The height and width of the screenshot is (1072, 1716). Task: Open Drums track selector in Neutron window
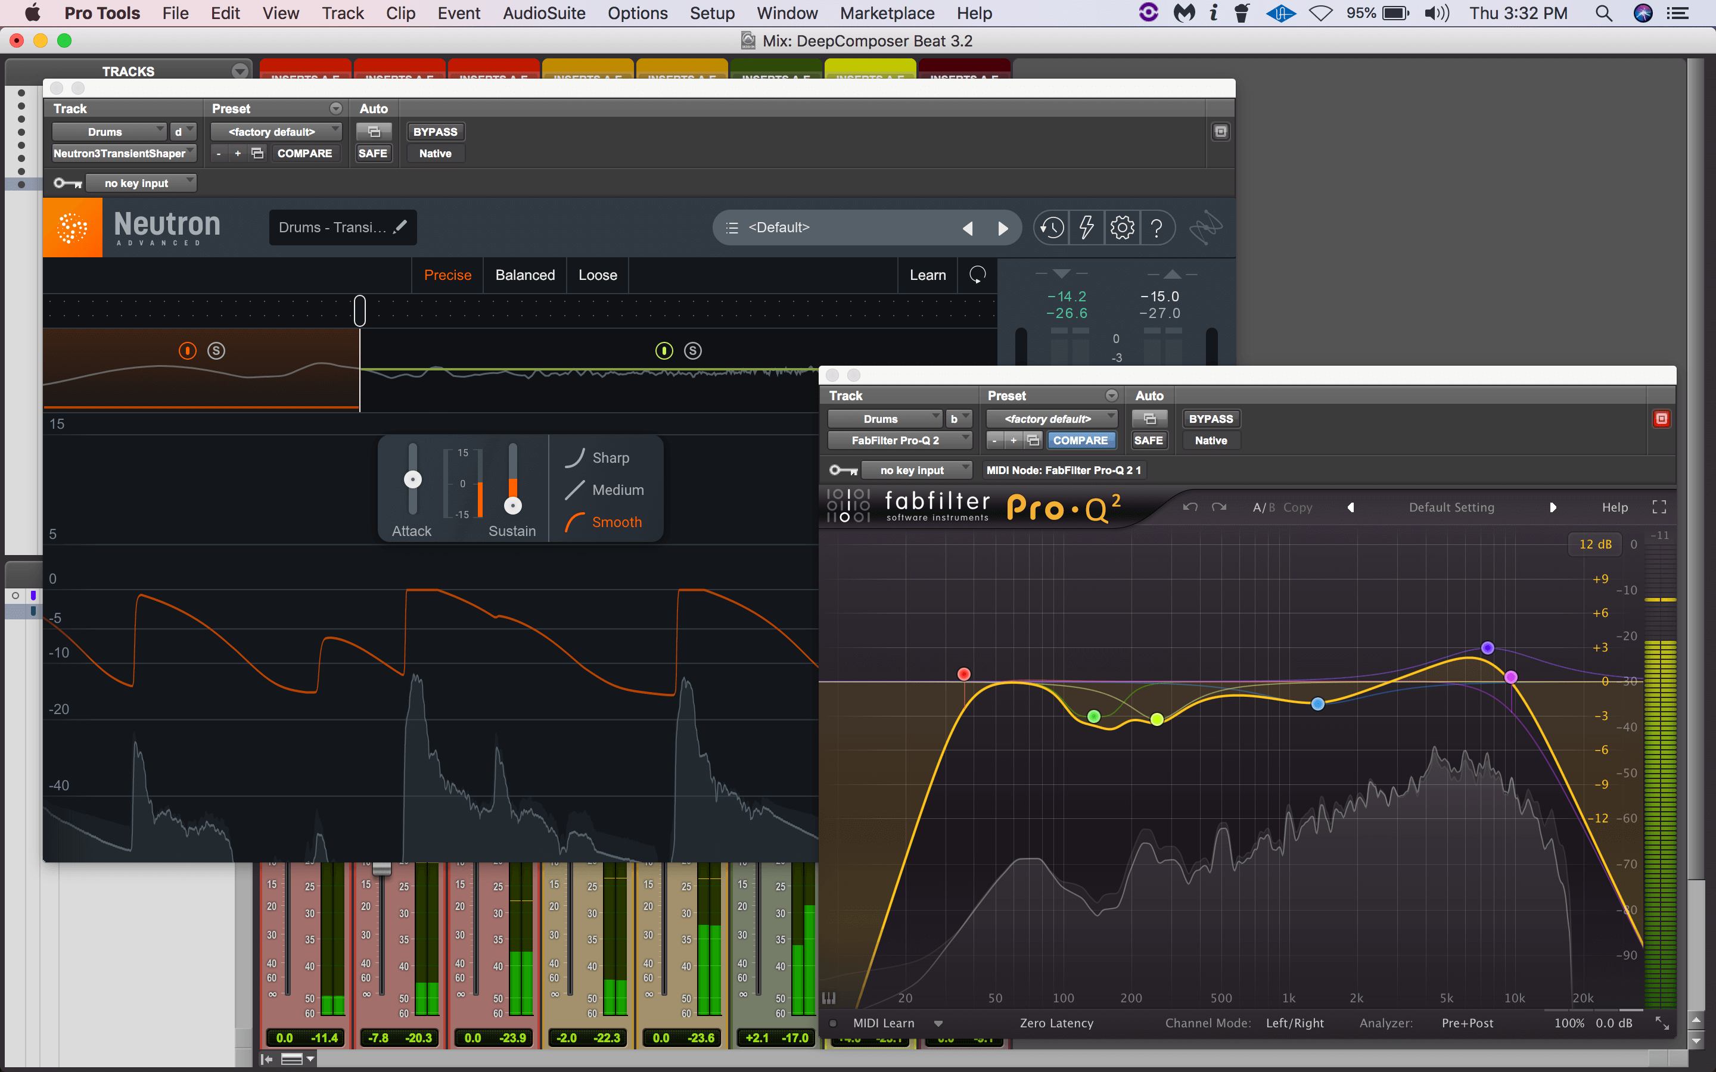click(x=109, y=132)
